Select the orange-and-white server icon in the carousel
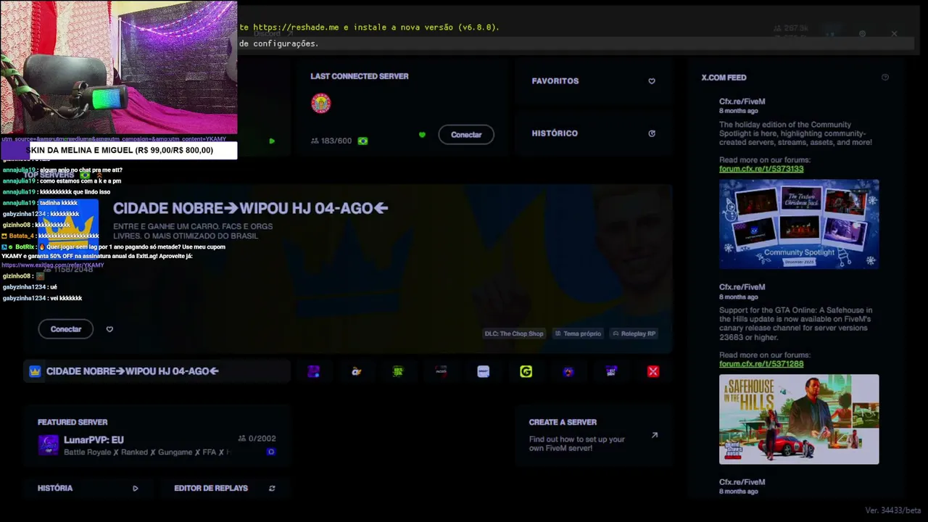Viewport: 928px width, 522px height. pyautogui.click(x=356, y=371)
